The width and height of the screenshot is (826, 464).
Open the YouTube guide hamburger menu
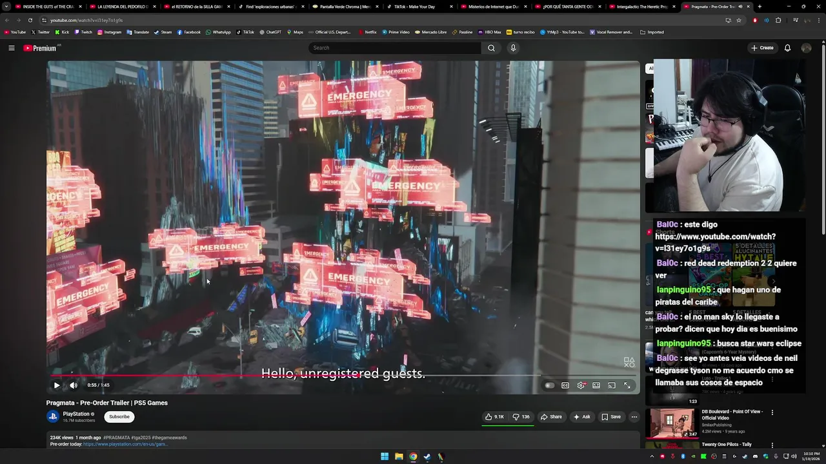(12, 48)
